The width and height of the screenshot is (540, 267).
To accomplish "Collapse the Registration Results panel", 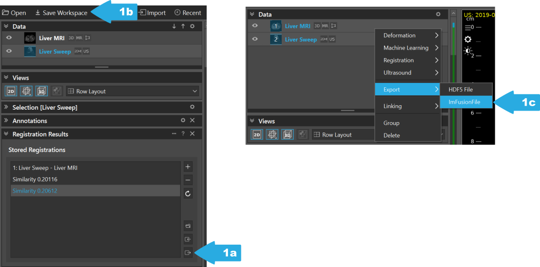I will (x=6, y=134).
